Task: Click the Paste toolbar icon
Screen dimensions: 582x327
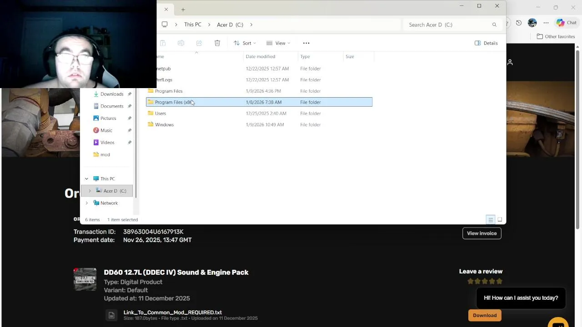Action: coord(163,43)
